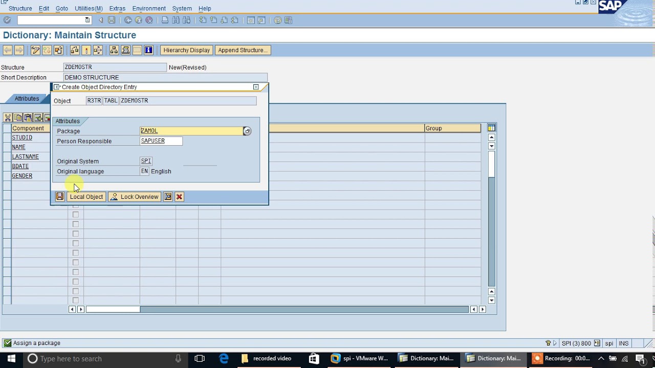Click the Hierarchy Display button

186,50
